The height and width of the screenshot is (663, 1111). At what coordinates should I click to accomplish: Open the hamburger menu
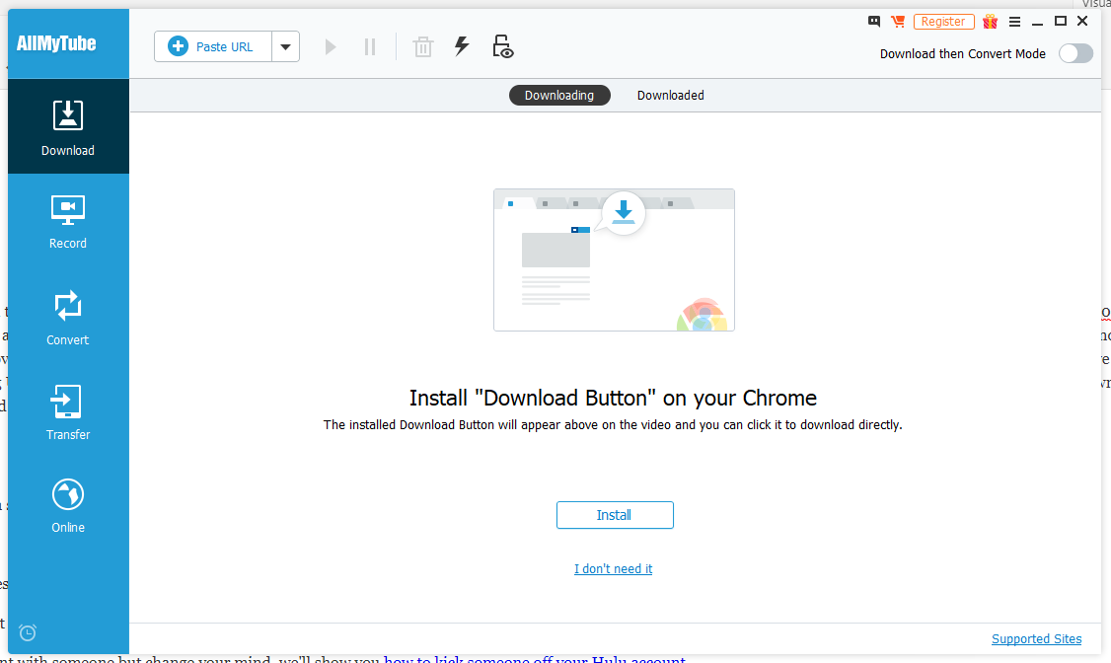[1014, 22]
